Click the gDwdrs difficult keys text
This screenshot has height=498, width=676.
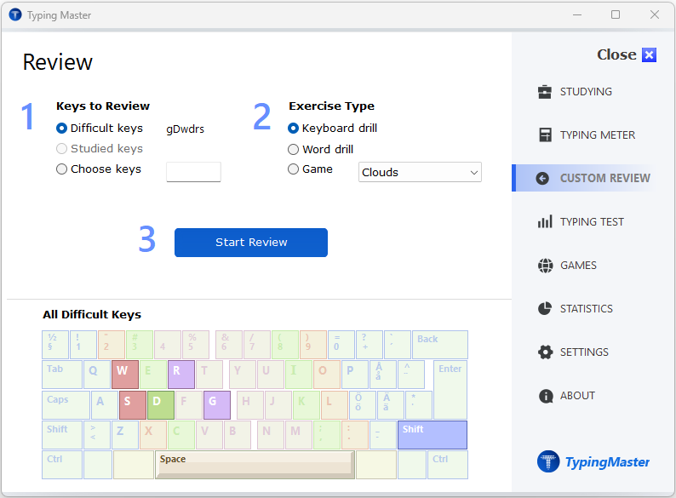(x=186, y=129)
